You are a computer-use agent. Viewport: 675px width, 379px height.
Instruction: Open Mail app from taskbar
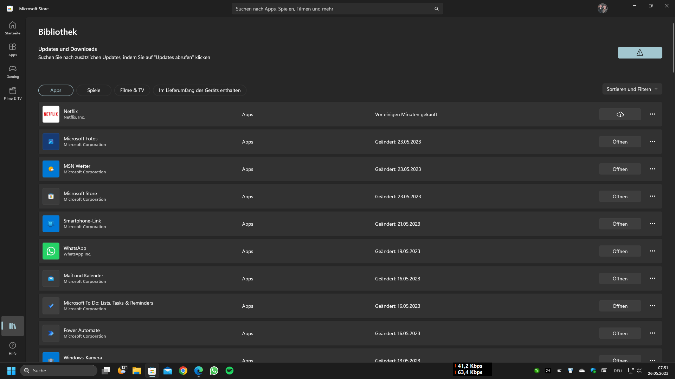pos(168,371)
